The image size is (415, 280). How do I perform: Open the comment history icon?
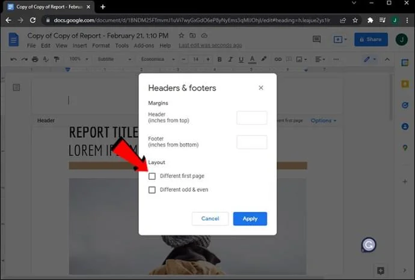(316, 40)
